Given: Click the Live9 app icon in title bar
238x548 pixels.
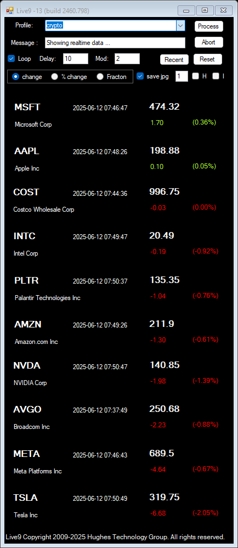Looking at the screenshot, I should [x=10, y=10].
